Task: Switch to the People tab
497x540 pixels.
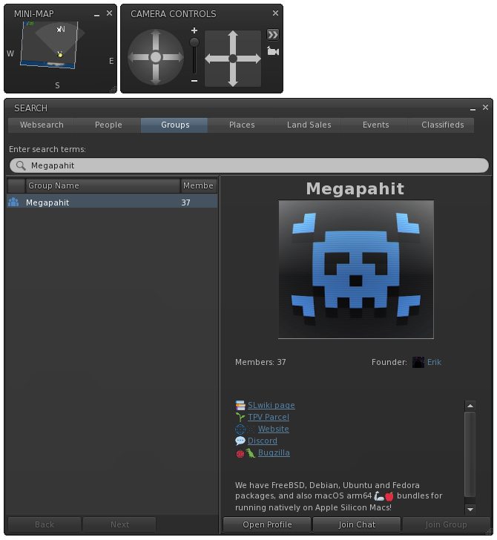Action: [108, 125]
